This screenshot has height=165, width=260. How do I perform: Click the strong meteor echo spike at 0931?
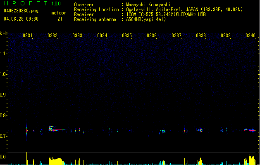[27, 131]
